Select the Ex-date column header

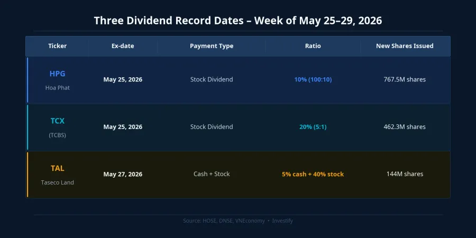tap(123, 46)
